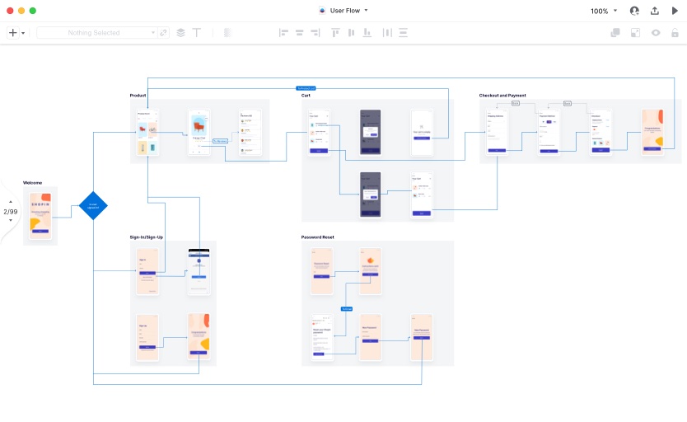Viewport: 687px width, 422px height.
Task: Click the align bottom edges icon
Action: coord(367,33)
